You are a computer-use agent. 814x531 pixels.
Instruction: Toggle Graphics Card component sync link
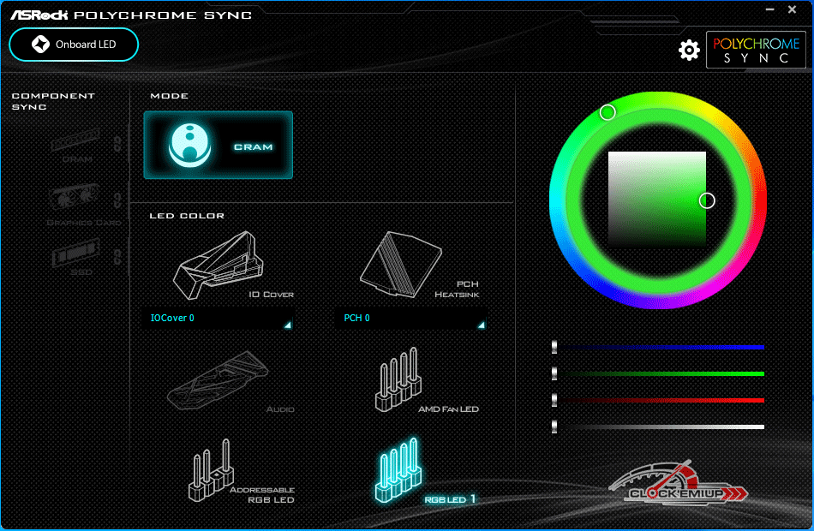point(117,200)
